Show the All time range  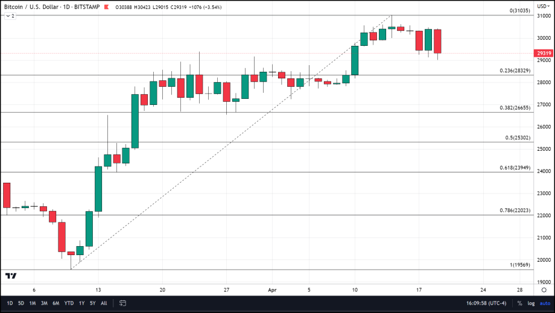coord(103,303)
